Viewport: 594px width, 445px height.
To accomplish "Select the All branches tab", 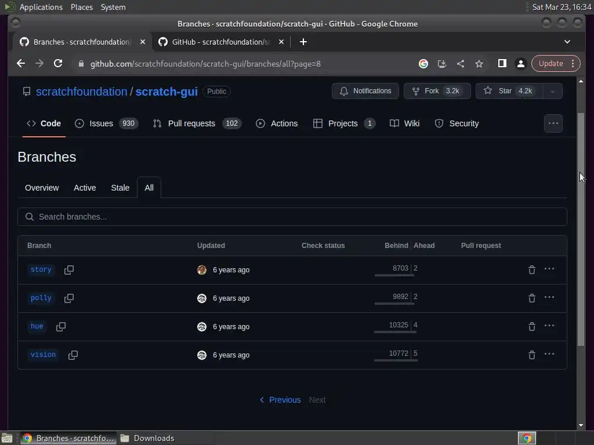I will (149, 188).
